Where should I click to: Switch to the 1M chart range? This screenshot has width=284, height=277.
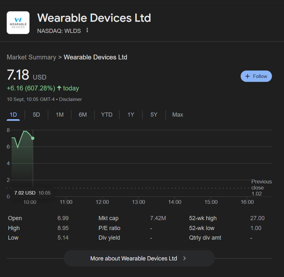coord(60,115)
